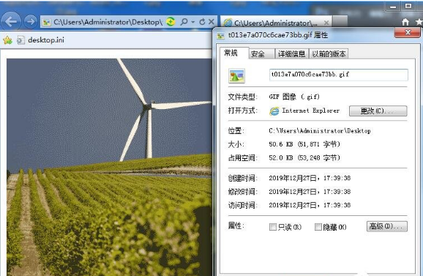The image size is (423, 276).
Task: Minimize the Internet Explorer window
Action: [393, 7]
